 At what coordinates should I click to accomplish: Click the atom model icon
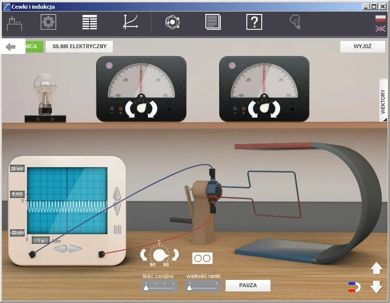172,22
